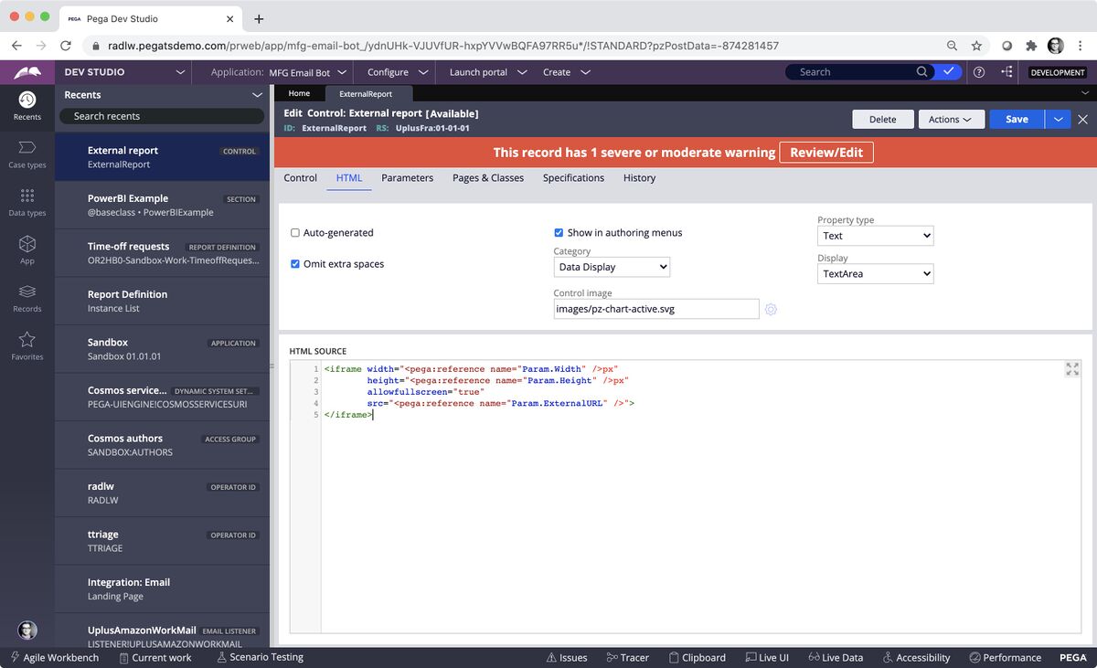This screenshot has width=1097, height=668.
Task: Switch to the History tab
Action: click(x=640, y=178)
